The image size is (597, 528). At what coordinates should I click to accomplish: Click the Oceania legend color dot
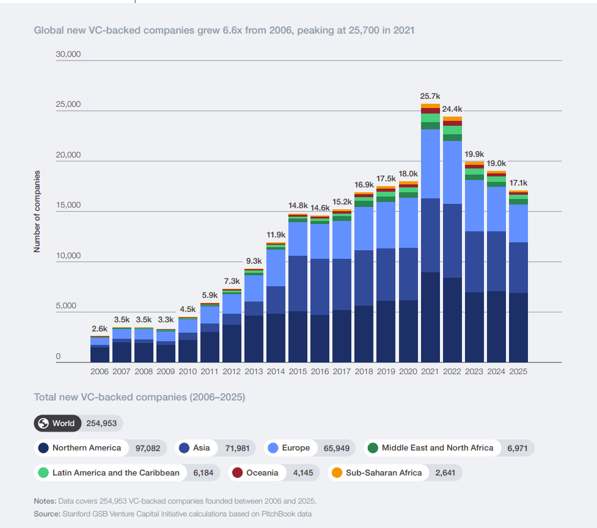238,472
